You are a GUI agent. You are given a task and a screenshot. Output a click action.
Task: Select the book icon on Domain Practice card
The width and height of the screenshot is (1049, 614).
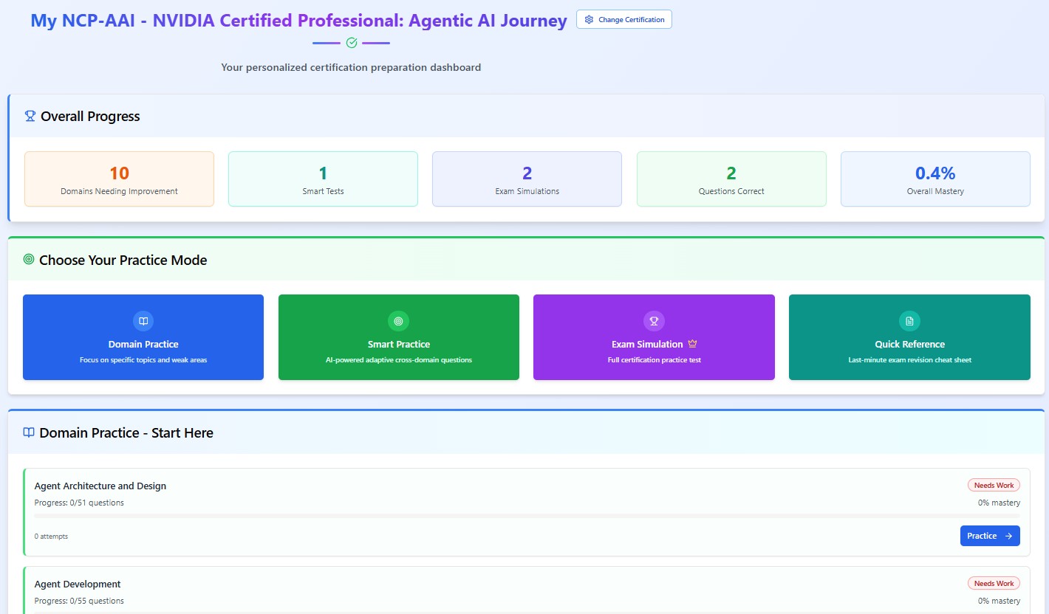click(143, 321)
